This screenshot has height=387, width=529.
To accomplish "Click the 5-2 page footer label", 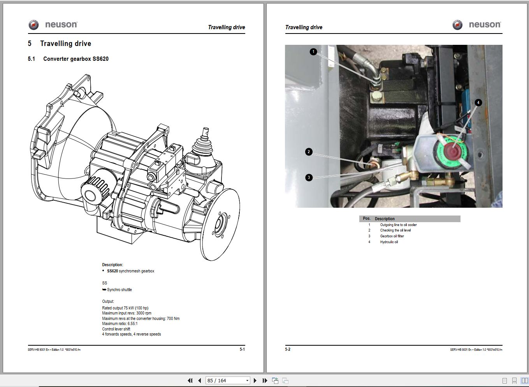I will pyautogui.click(x=288, y=349).
